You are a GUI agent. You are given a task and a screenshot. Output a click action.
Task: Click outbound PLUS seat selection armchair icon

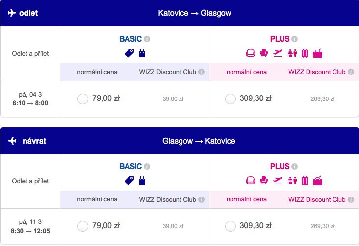coord(264,53)
